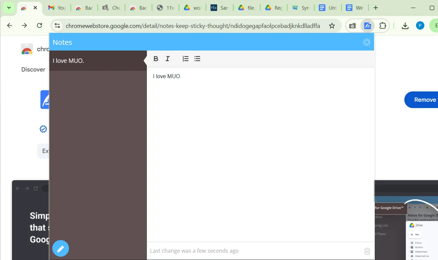438x260 pixels.
Task: Apply italic formatting in the note editor
Action: click(167, 59)
